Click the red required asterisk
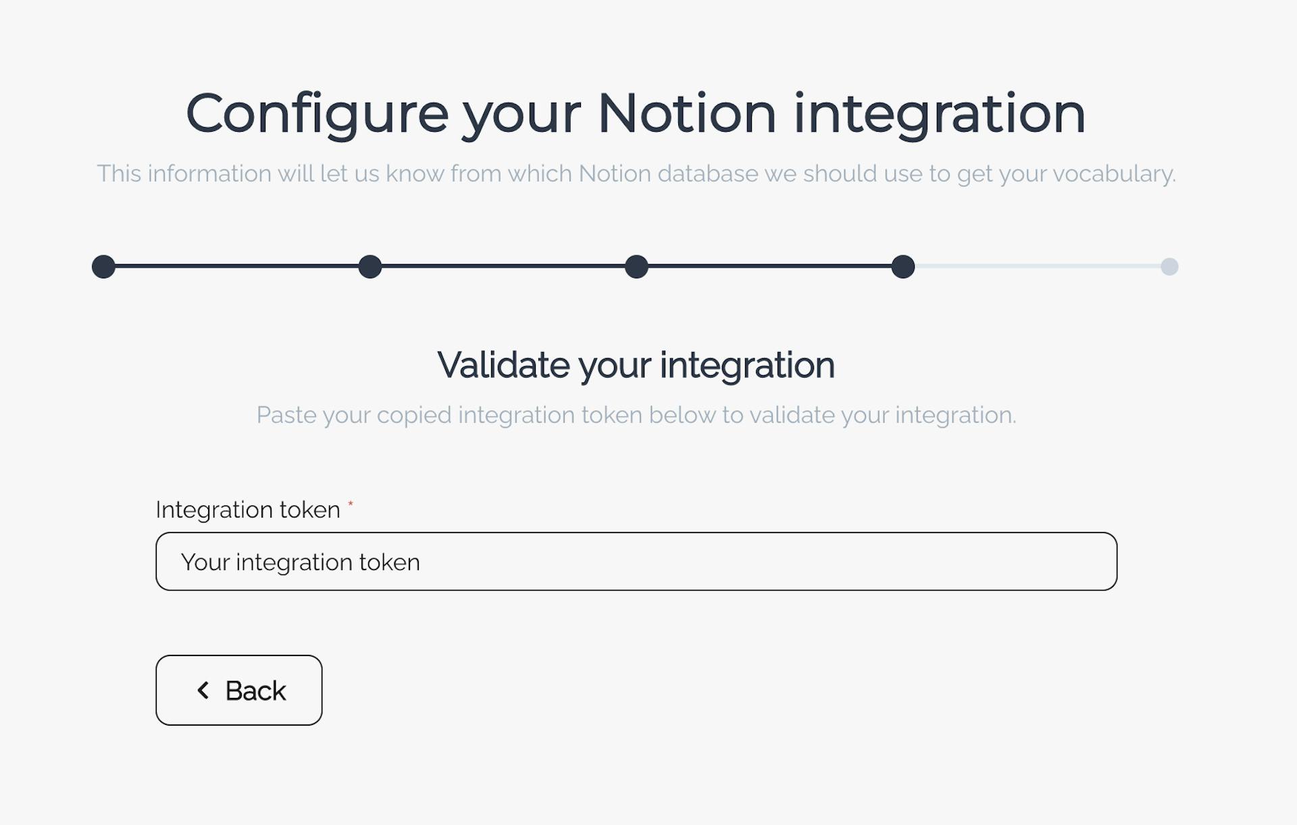Screen dimensions: 1297x825 click(351, 504)
